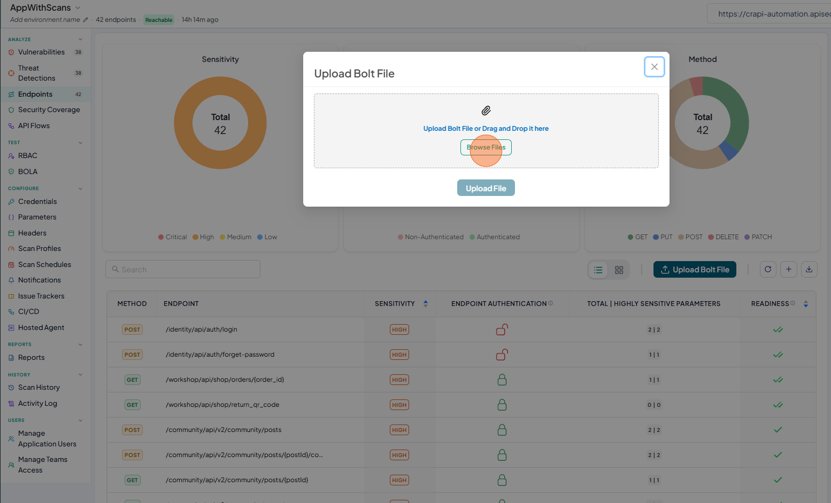Click the edit environment name pencil icon
The height and width of the screenshot is (503, 831).
pyautogui.click(x=86, y=20)
